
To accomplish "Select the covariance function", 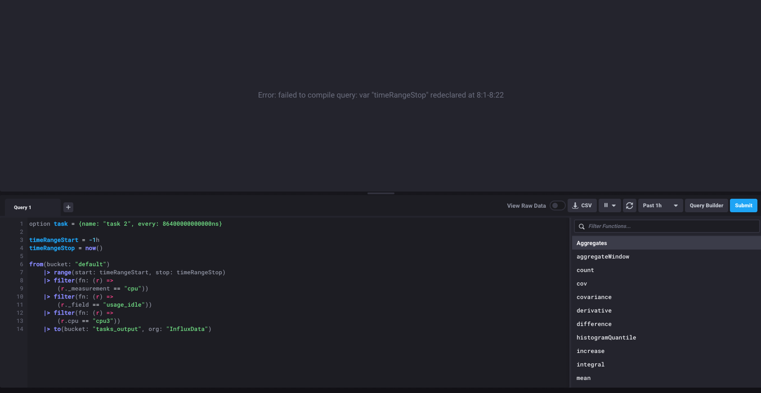I will click(594, 297).
